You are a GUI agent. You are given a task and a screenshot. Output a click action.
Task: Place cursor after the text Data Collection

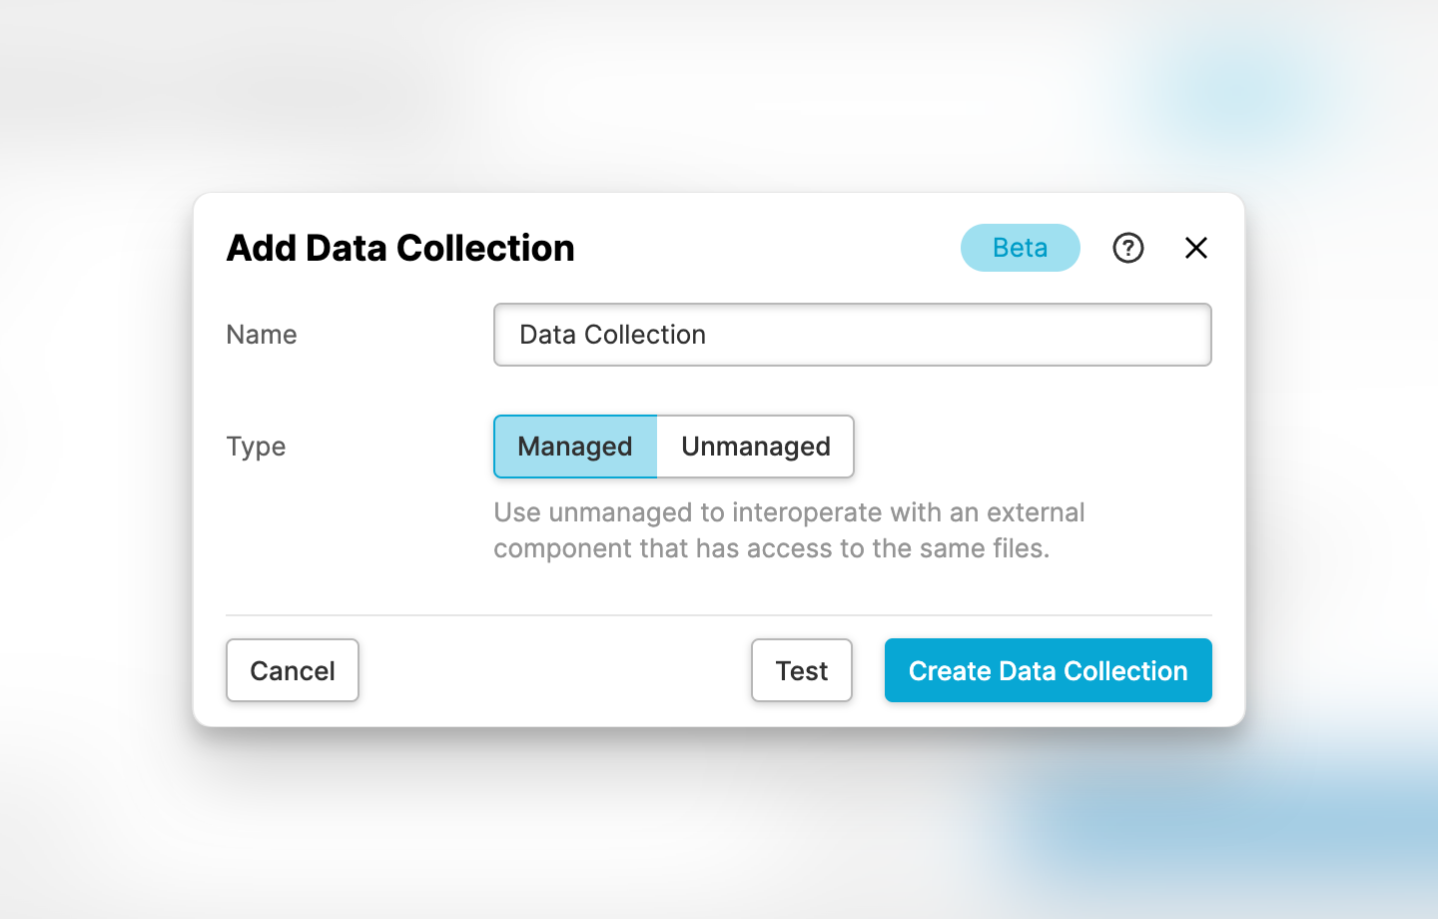point(709,335)
